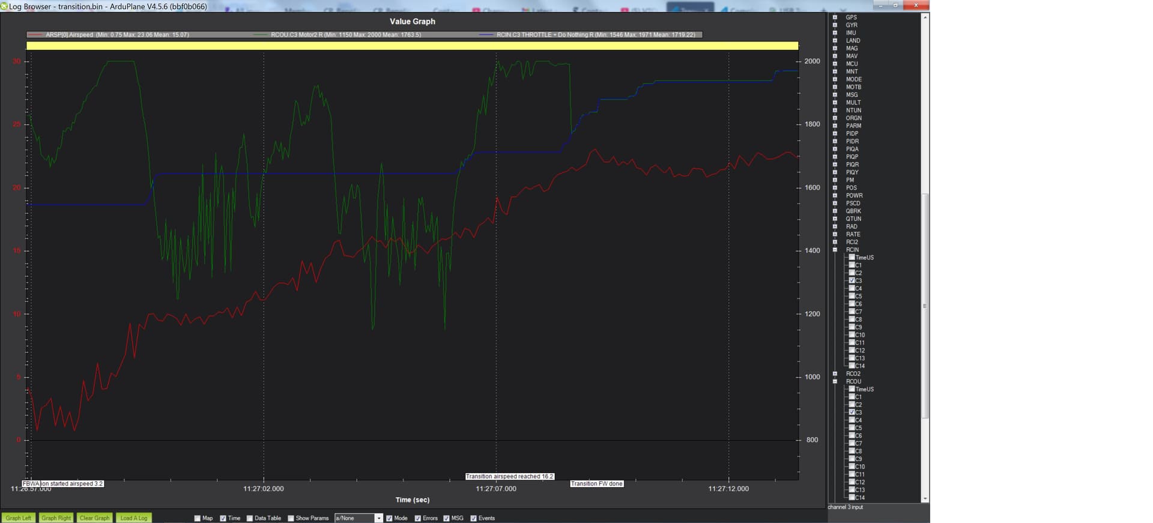
Task: Toggle the Errors checkbox
Action: pyautogui.click(x=418, y=518)
